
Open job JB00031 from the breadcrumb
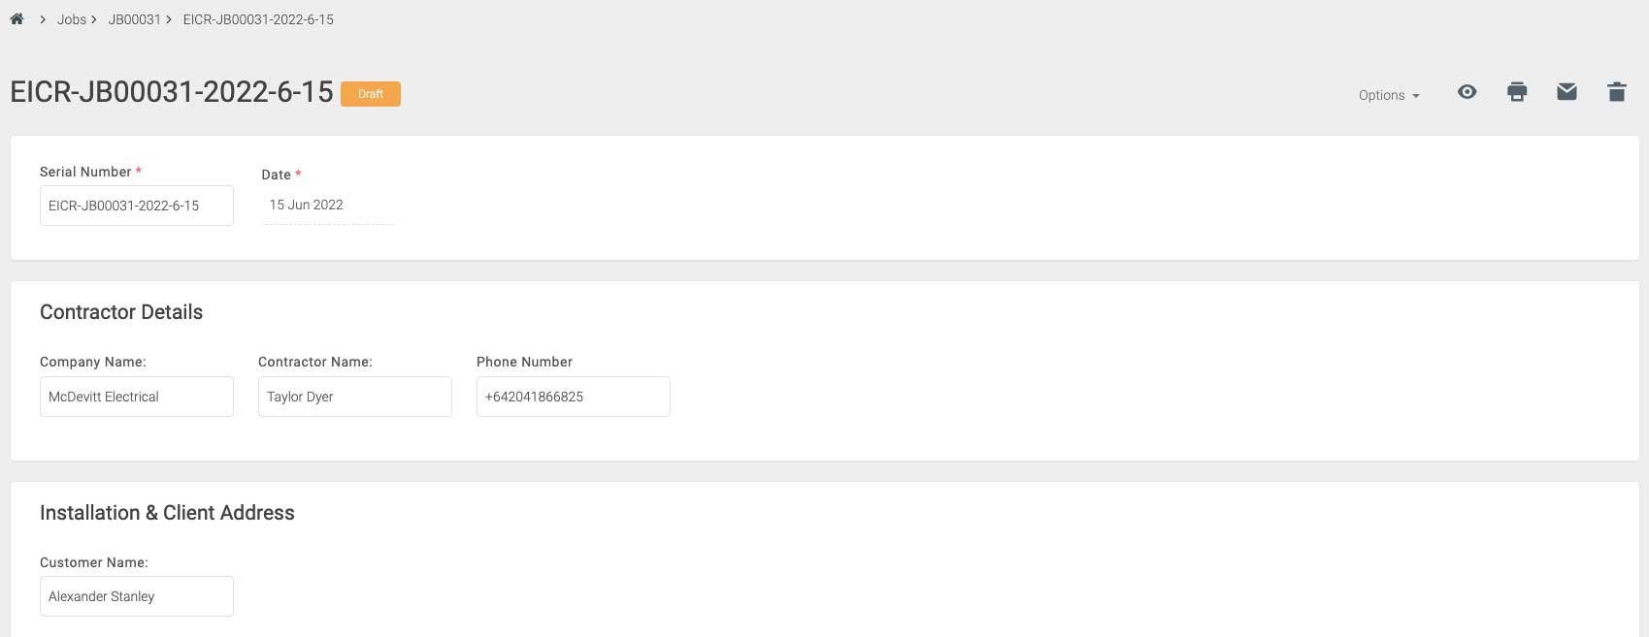pyautogui.click(x=133, y=18)
